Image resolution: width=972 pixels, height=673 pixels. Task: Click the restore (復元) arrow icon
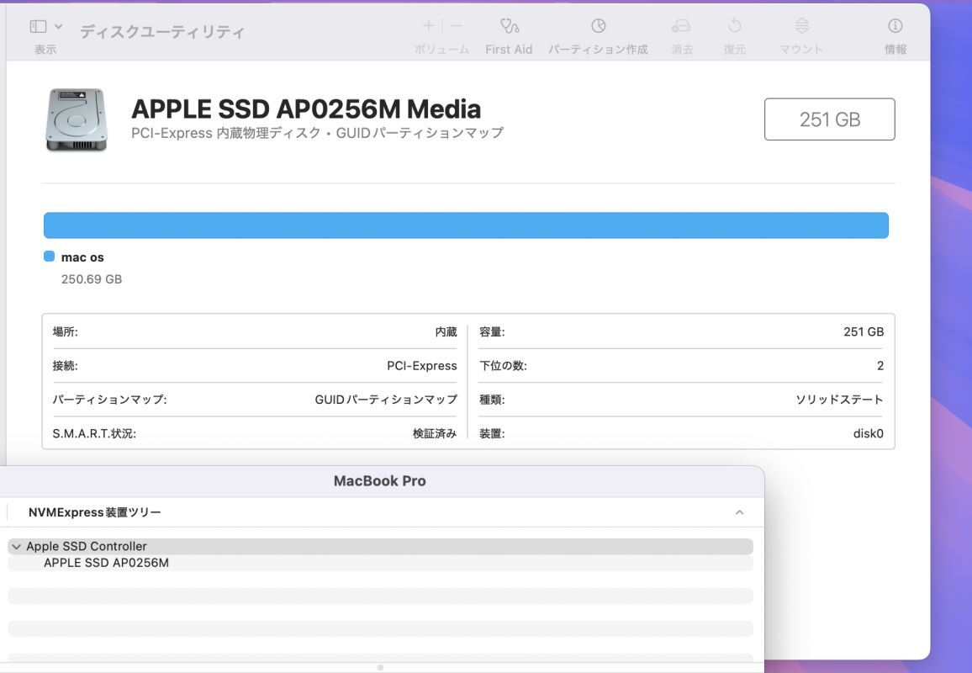pyautogui.click(x=735, y=26)
